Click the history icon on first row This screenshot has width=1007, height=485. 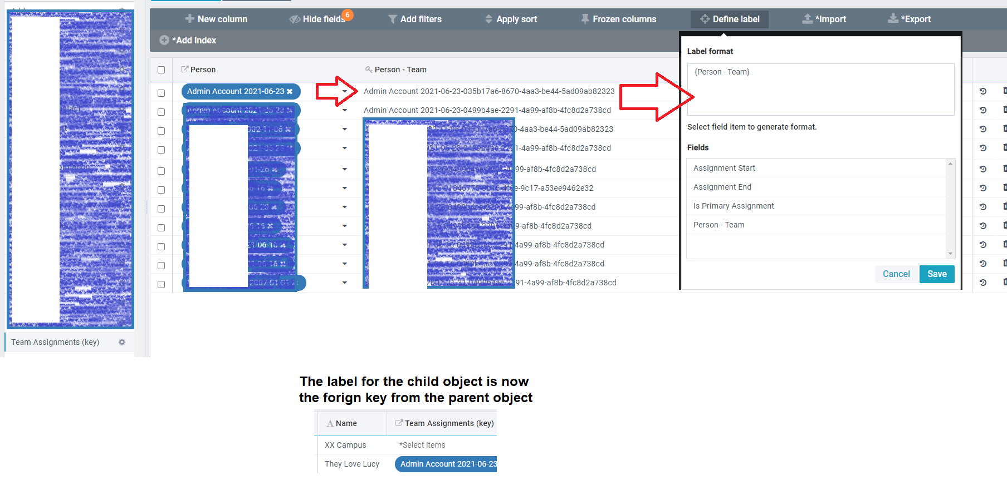pyautogui.click(x=983, y=91)
